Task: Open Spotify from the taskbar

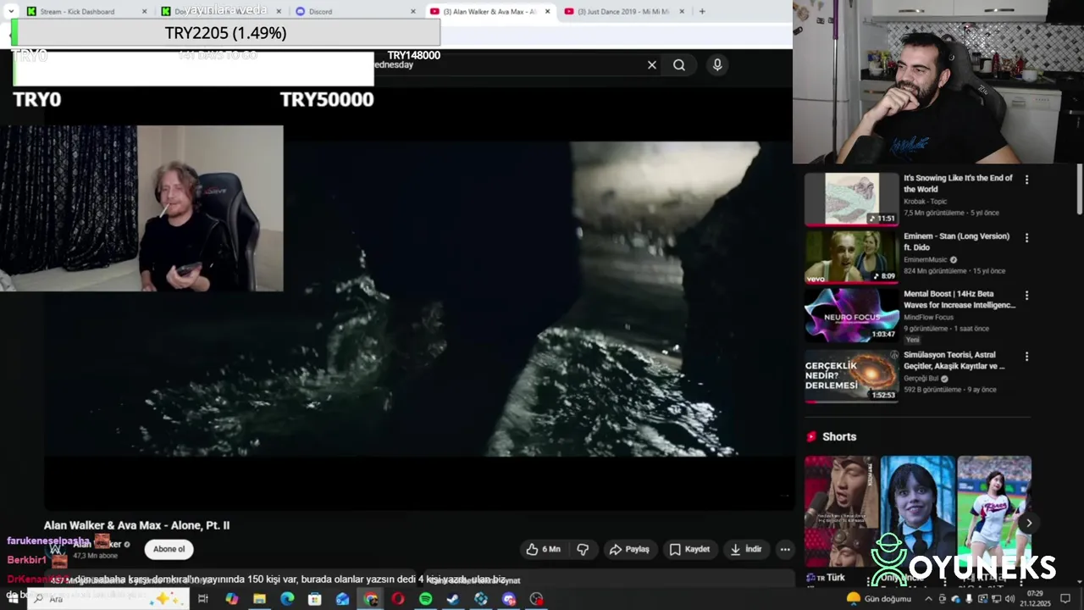Action: [x=426, y=599]
